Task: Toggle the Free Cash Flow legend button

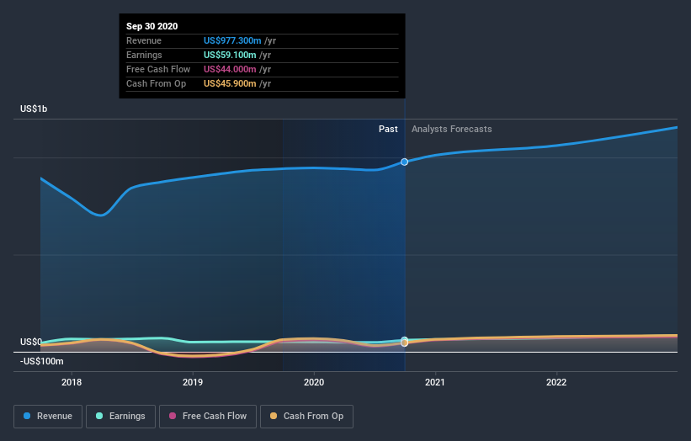Action: [x=208, y=417]
